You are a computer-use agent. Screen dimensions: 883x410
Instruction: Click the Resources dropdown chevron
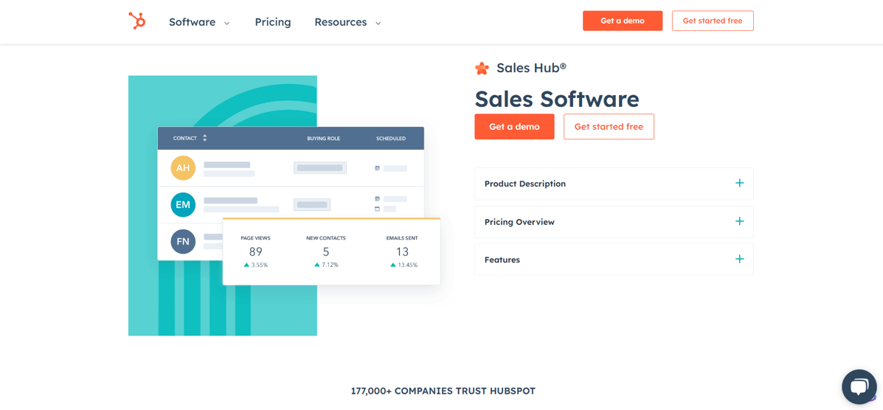pyautogui.click(x=378, y=23)
